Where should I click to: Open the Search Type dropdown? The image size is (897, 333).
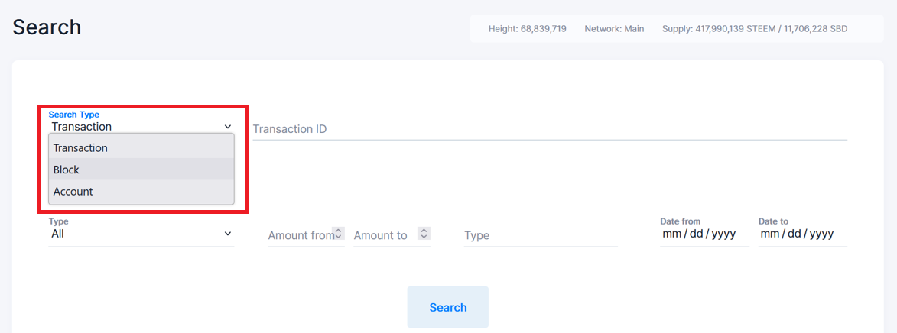coord(141,126)
